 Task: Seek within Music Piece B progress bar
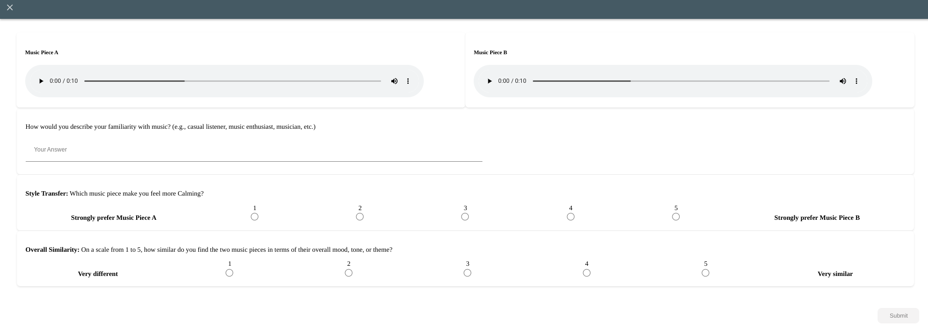(x=681, y=81)
